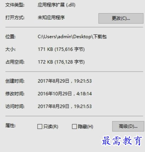The width and height of the screenshot is (145, 152).
Task: Click the 打开方式 label
Action: click(15, 18)
